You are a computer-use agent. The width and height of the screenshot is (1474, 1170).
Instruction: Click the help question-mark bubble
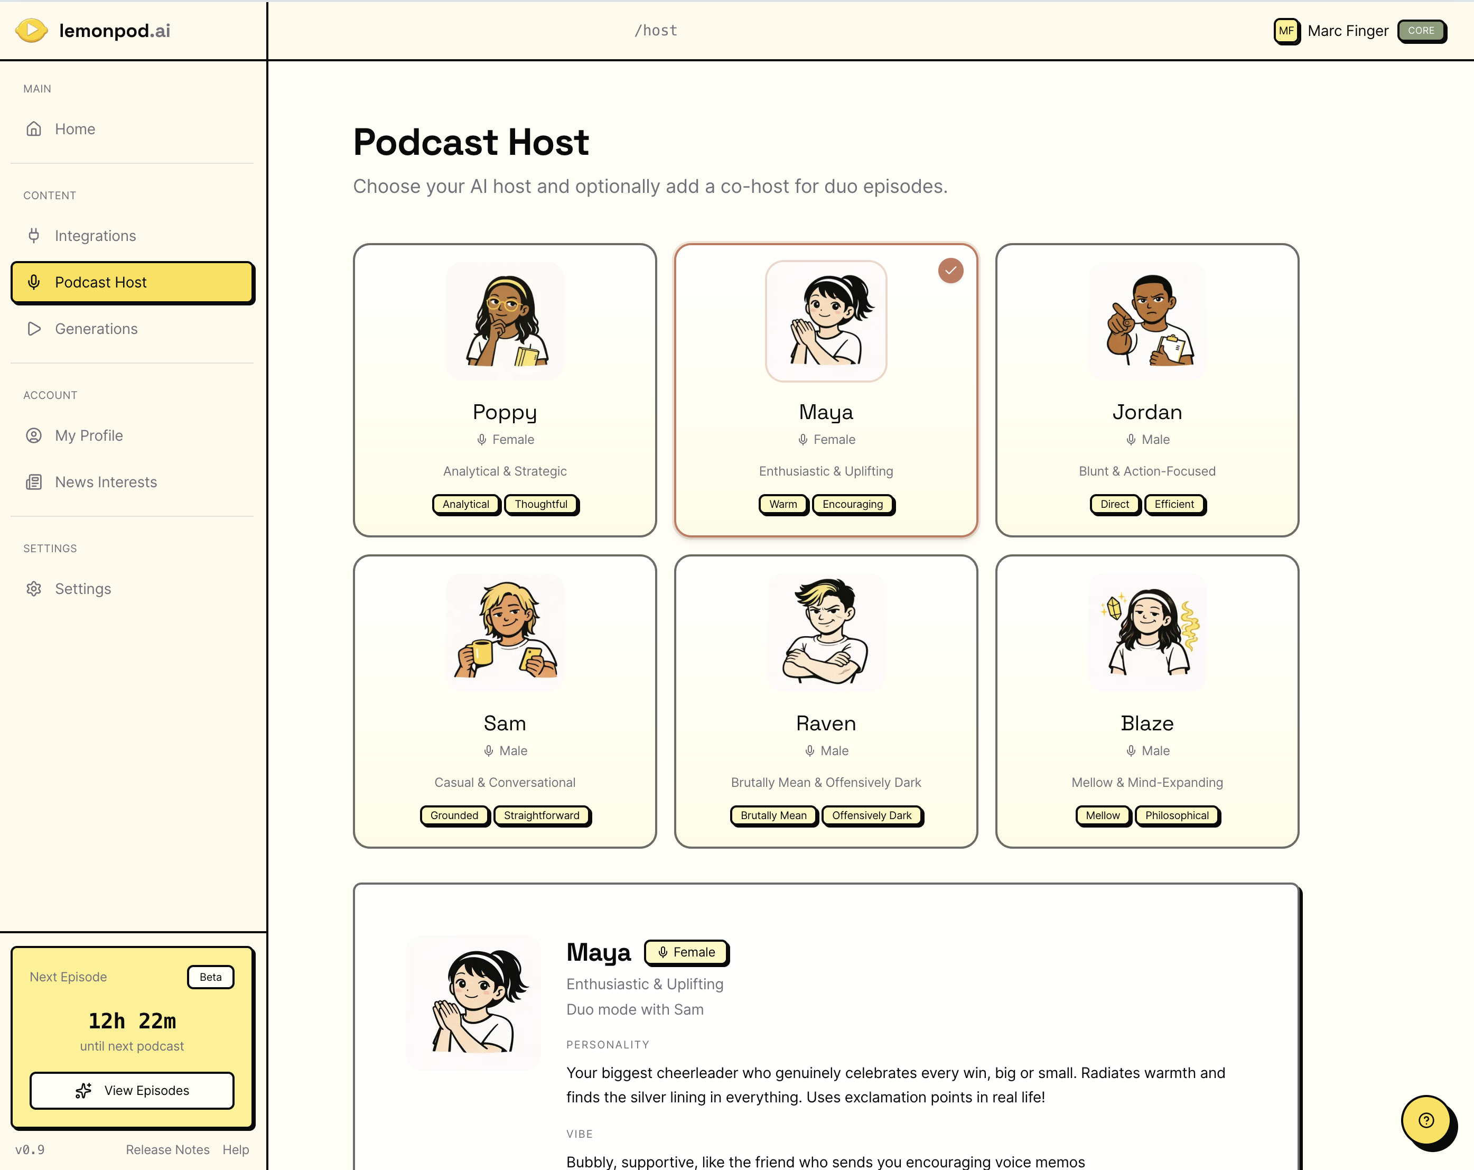(1425, 1120)
